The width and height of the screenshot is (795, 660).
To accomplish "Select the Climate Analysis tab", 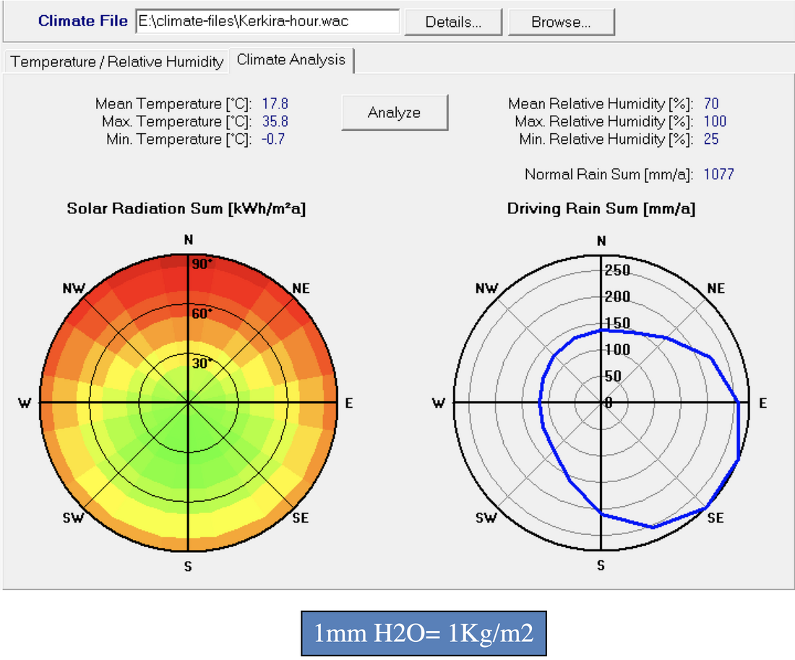I will [291, 60].
